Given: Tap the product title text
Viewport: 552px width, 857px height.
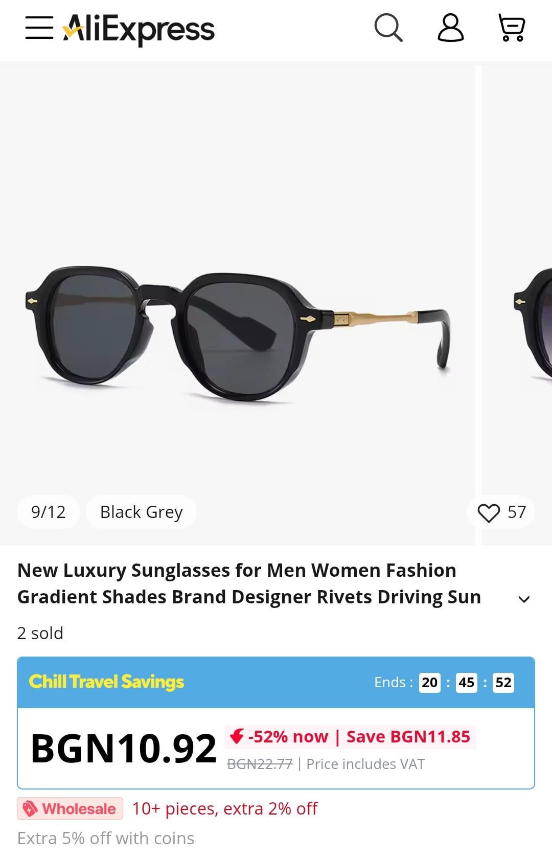Looking at the screenshot, I should 249,583.
